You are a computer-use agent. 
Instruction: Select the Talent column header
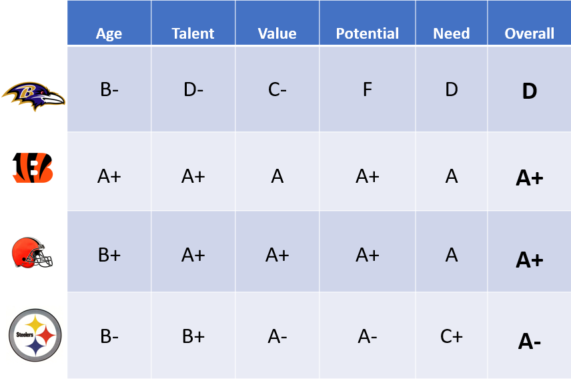point(193,23)
